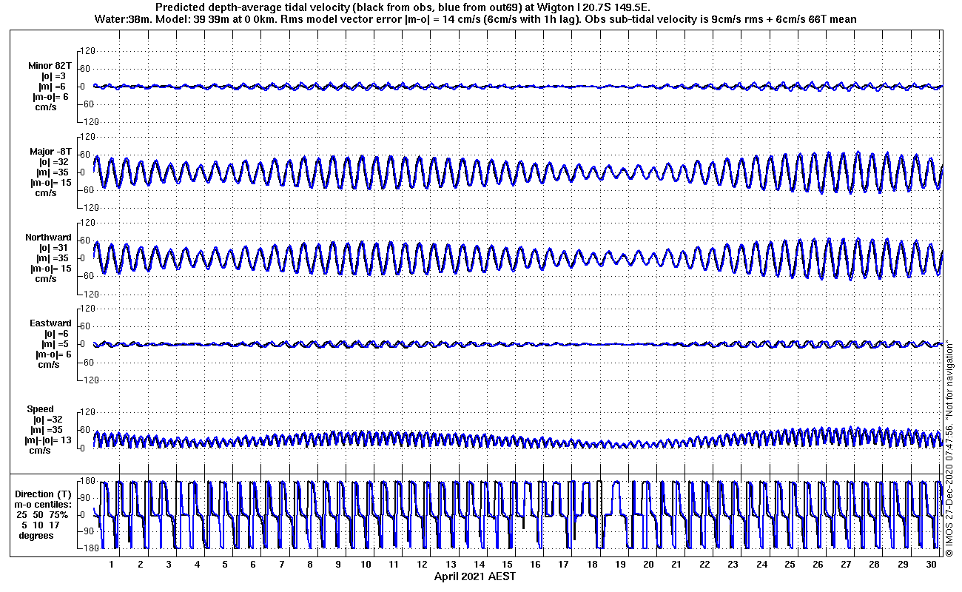Click the 'cm/s' unit under the Minor panel
Screen dimensions: 962x592
(47, 107)
